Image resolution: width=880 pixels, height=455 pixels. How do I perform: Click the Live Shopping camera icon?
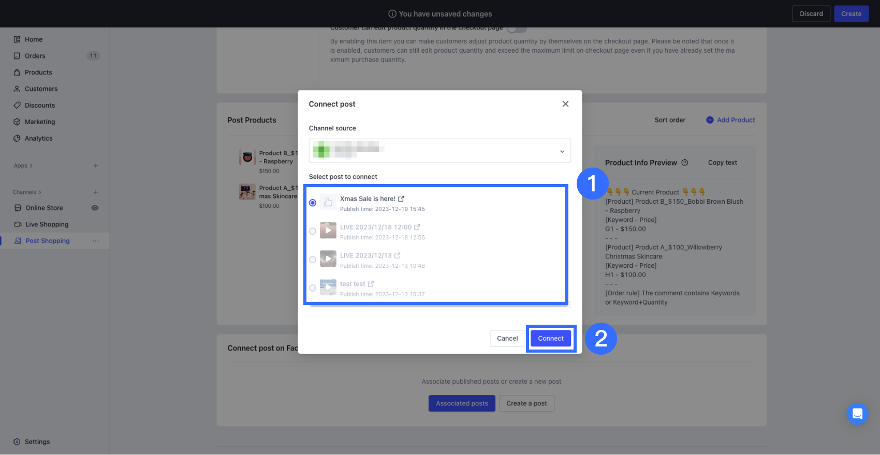coord(18,224)
